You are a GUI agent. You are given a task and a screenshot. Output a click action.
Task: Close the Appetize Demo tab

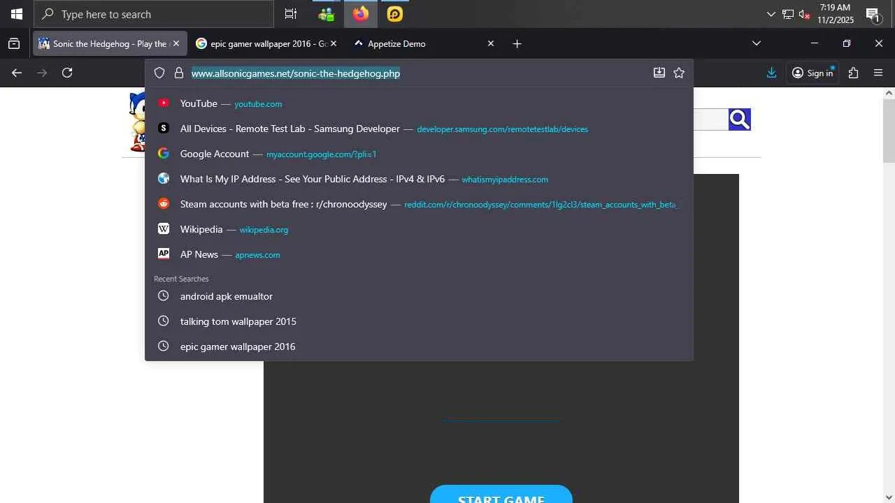[491, 43]
